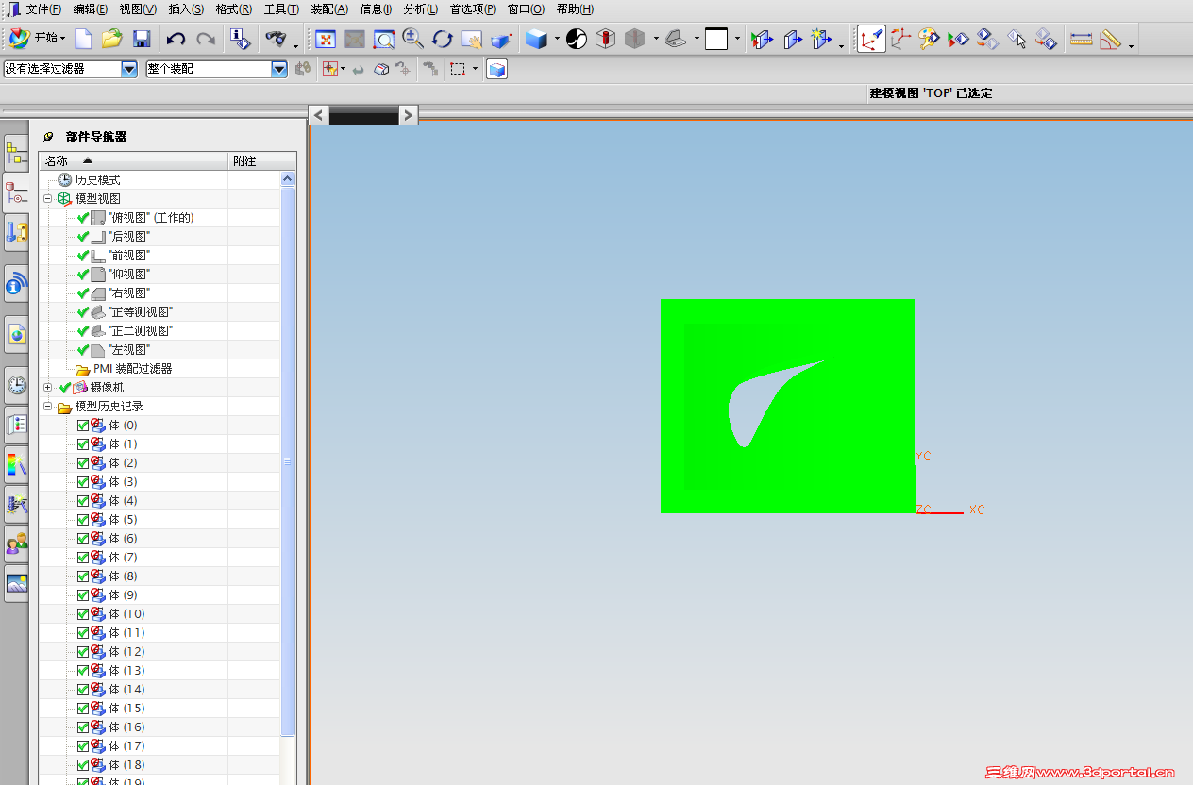Click the New file icon
The image size is (1193, 785).
[x=84, y=39]
